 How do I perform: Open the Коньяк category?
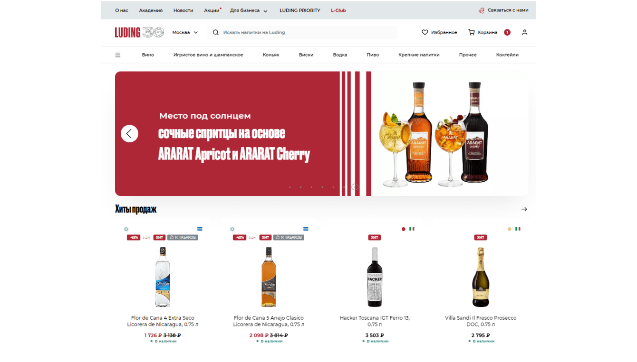point(271,55)
